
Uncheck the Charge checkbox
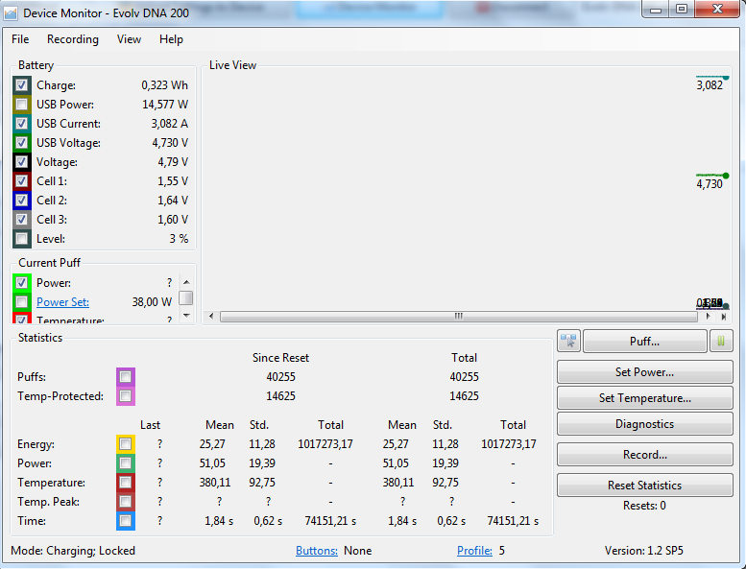pos(22,85)
